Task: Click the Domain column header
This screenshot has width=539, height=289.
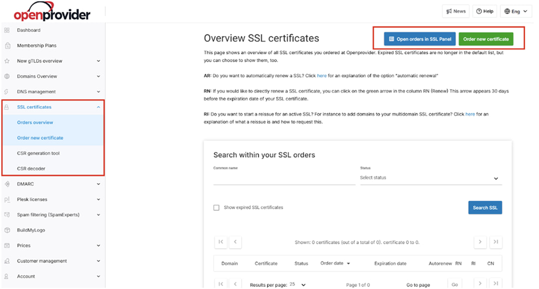Action: point(230,264)
